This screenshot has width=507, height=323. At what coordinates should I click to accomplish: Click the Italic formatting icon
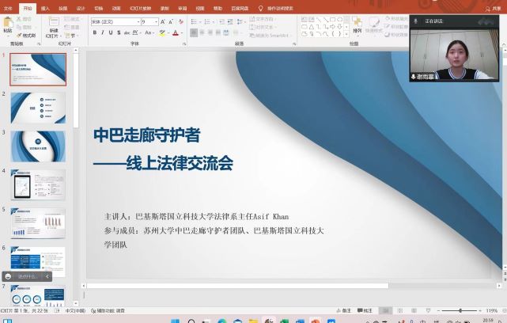point(102,33)
